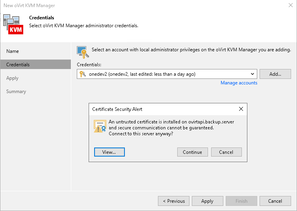Screen dimensions: 297x211
Task: Click Continue to trust the certificate
Action: pos(192,152)
